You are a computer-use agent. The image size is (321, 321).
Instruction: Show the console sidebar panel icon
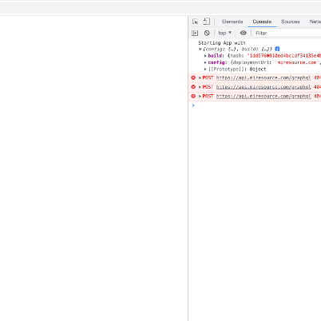click(x=195, y=33)
